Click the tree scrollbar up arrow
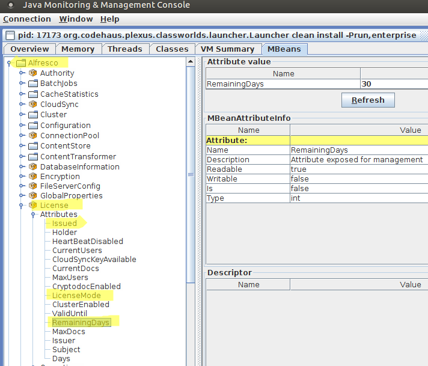This screenshot has height=366, width=428. click(191, 62)
